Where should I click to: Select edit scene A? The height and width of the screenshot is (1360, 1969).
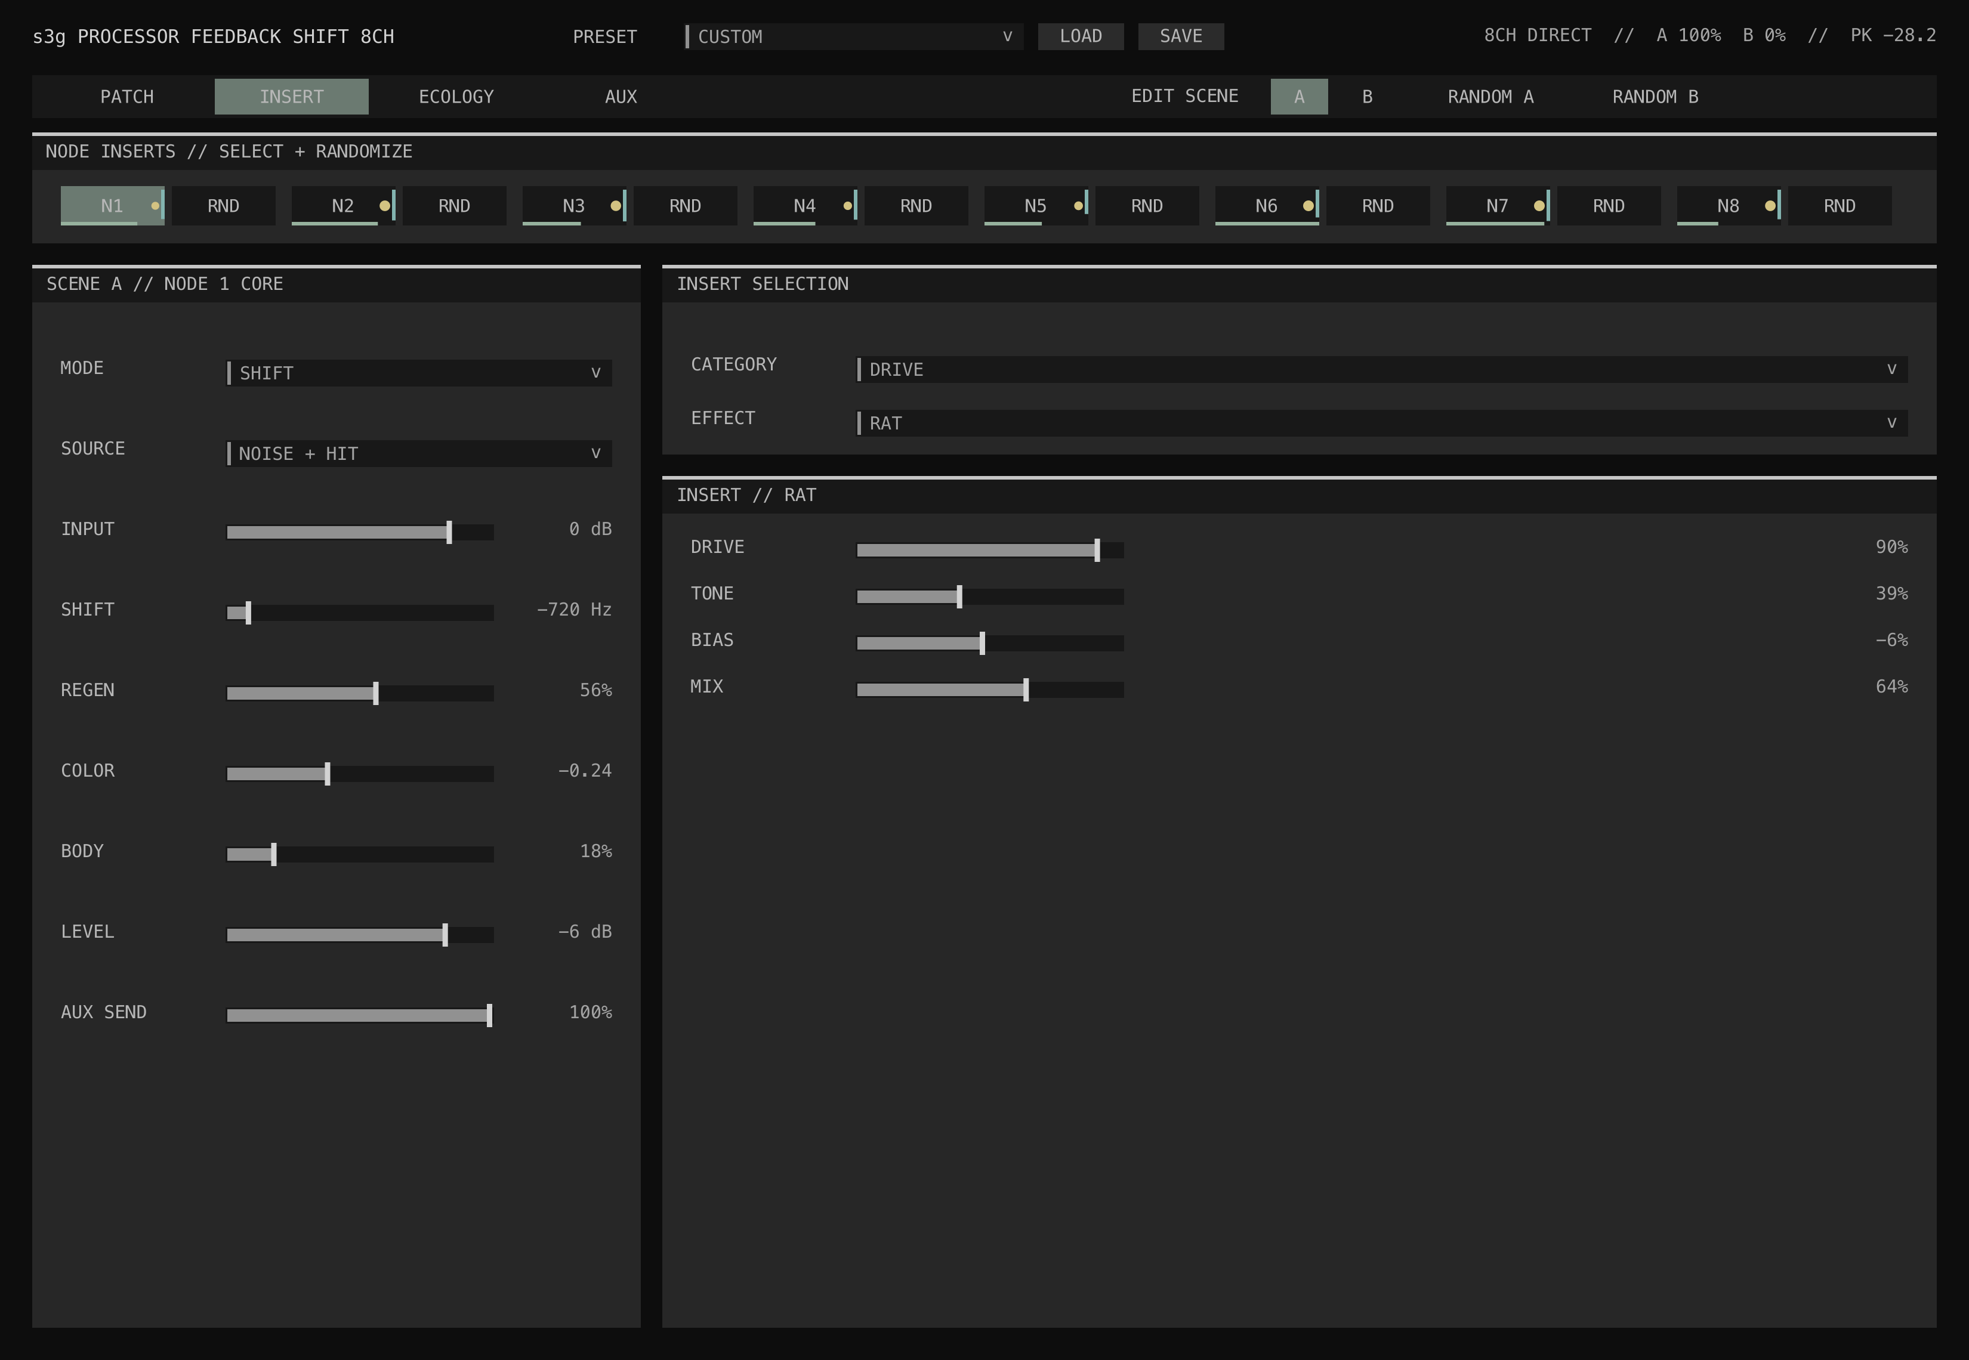(x=1299, y=96)
